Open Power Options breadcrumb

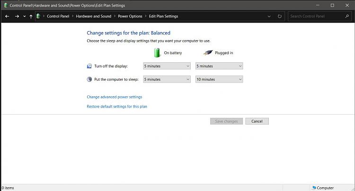click(130, 16)
